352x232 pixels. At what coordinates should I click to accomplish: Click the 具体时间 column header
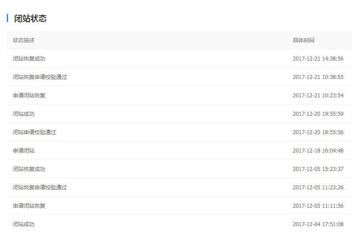303,40
